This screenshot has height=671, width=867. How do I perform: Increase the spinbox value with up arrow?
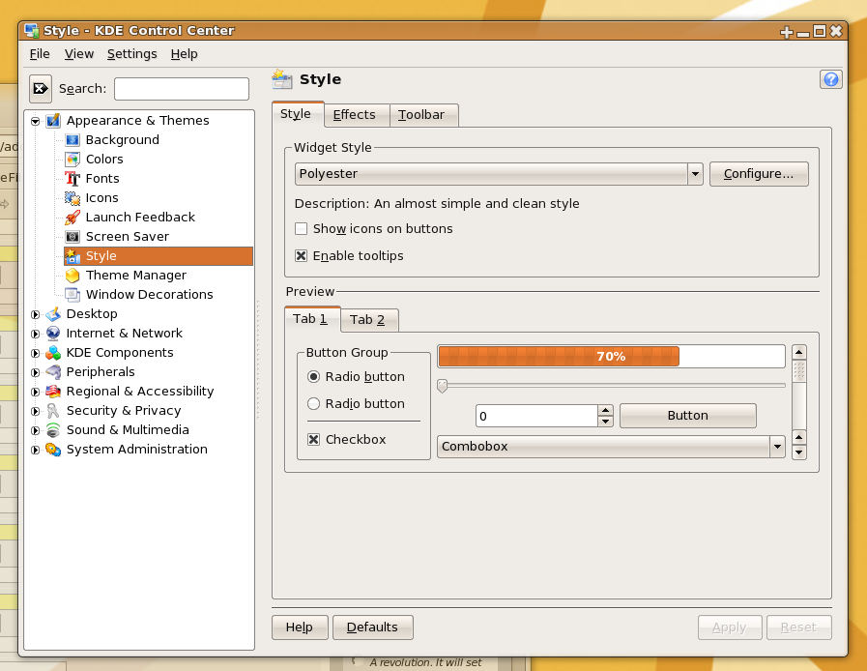click(x=605, y=411)
